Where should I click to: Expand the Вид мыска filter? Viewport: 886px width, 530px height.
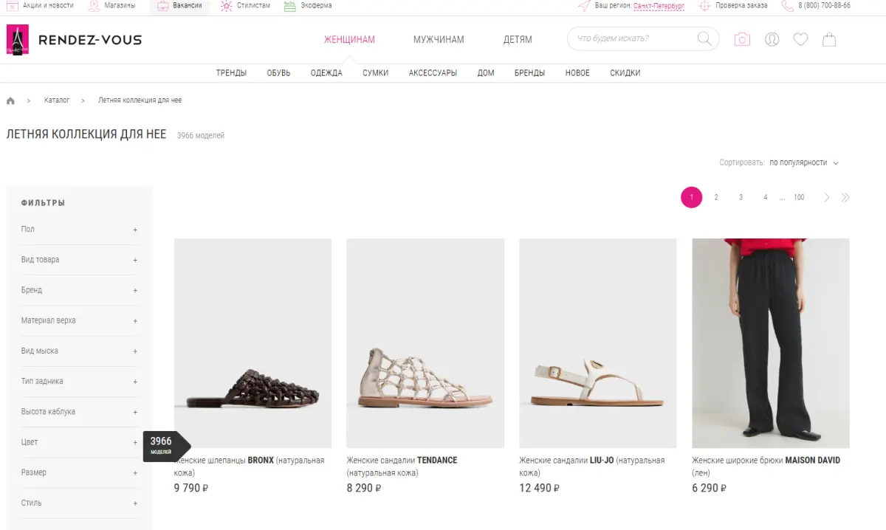pyautogui.click(x=79, y=351)
